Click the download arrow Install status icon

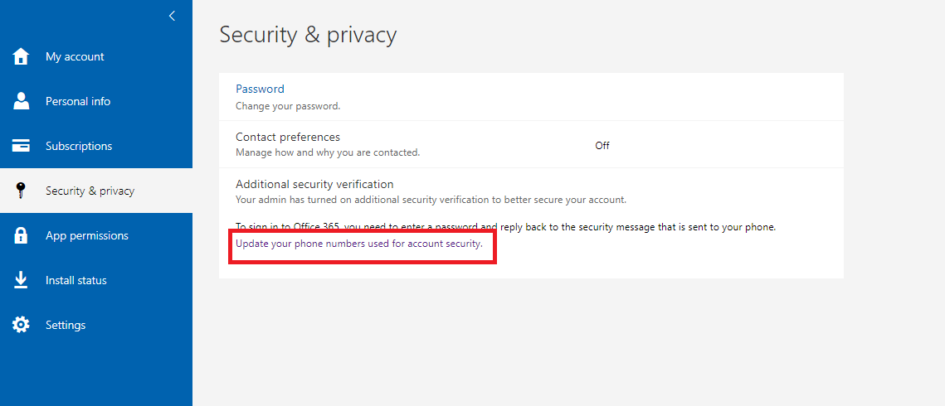pos(22,280)
